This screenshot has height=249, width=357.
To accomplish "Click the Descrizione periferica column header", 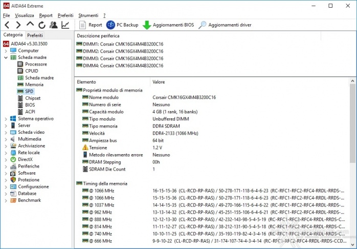I will (198, 36).
